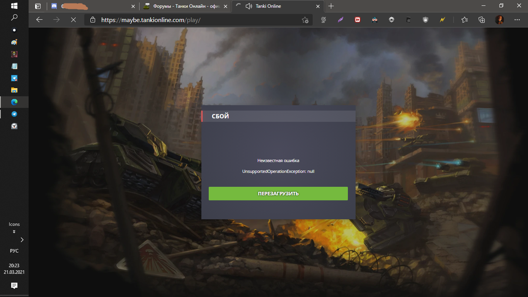View site lock information

pyautogui.click(x=92, y=20)
